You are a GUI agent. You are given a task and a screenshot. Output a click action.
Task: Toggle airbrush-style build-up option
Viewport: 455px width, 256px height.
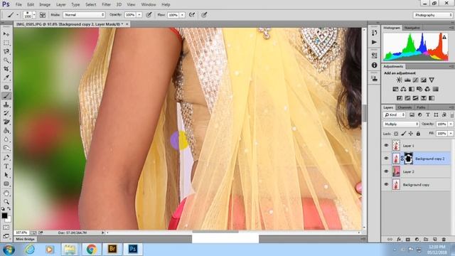[192, 15]
